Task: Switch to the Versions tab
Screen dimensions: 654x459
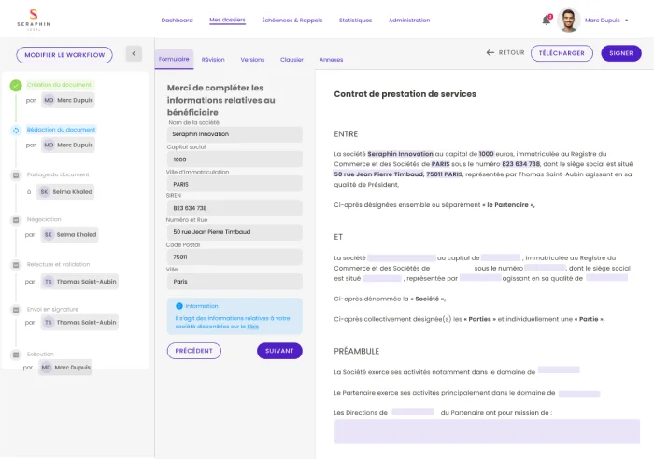Action: 252,60
